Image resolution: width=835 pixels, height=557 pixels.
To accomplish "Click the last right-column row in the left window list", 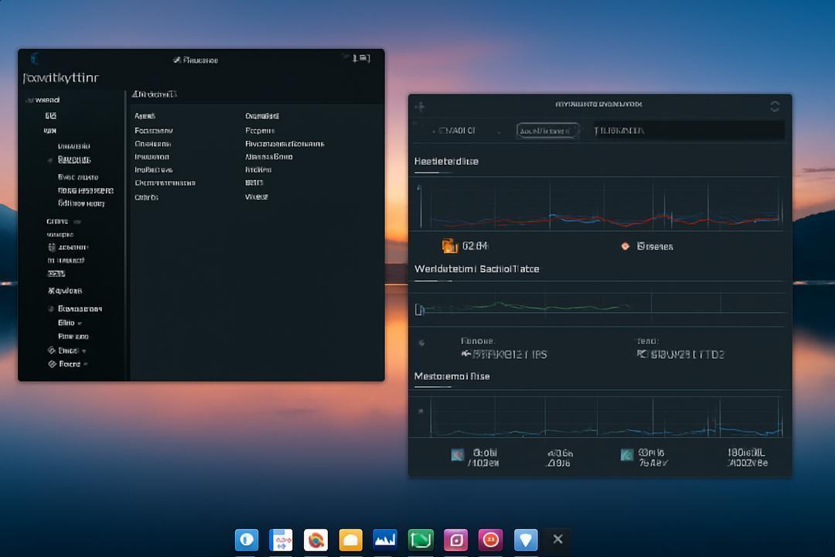I will (256, 196).
